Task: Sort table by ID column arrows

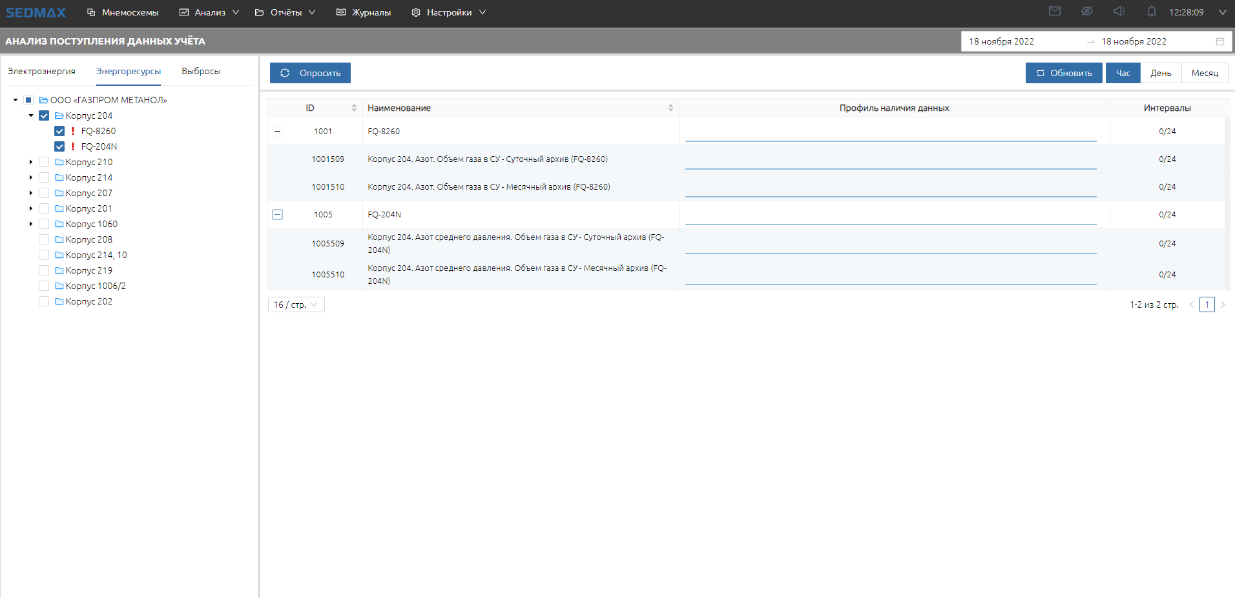Action: 354,108
